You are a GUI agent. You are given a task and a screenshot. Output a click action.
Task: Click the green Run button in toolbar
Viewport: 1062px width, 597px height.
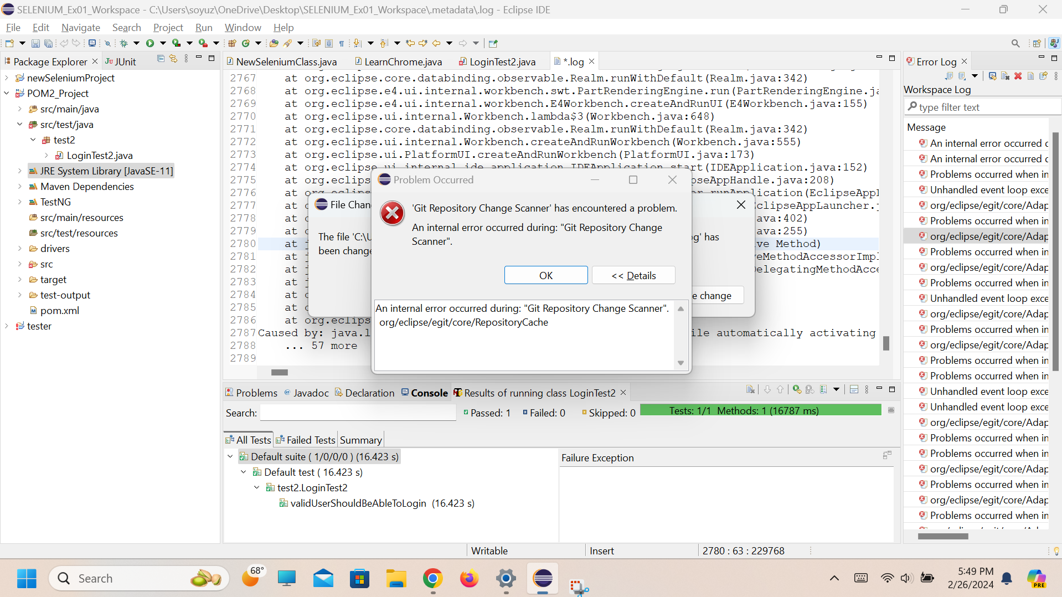[150, 43]
